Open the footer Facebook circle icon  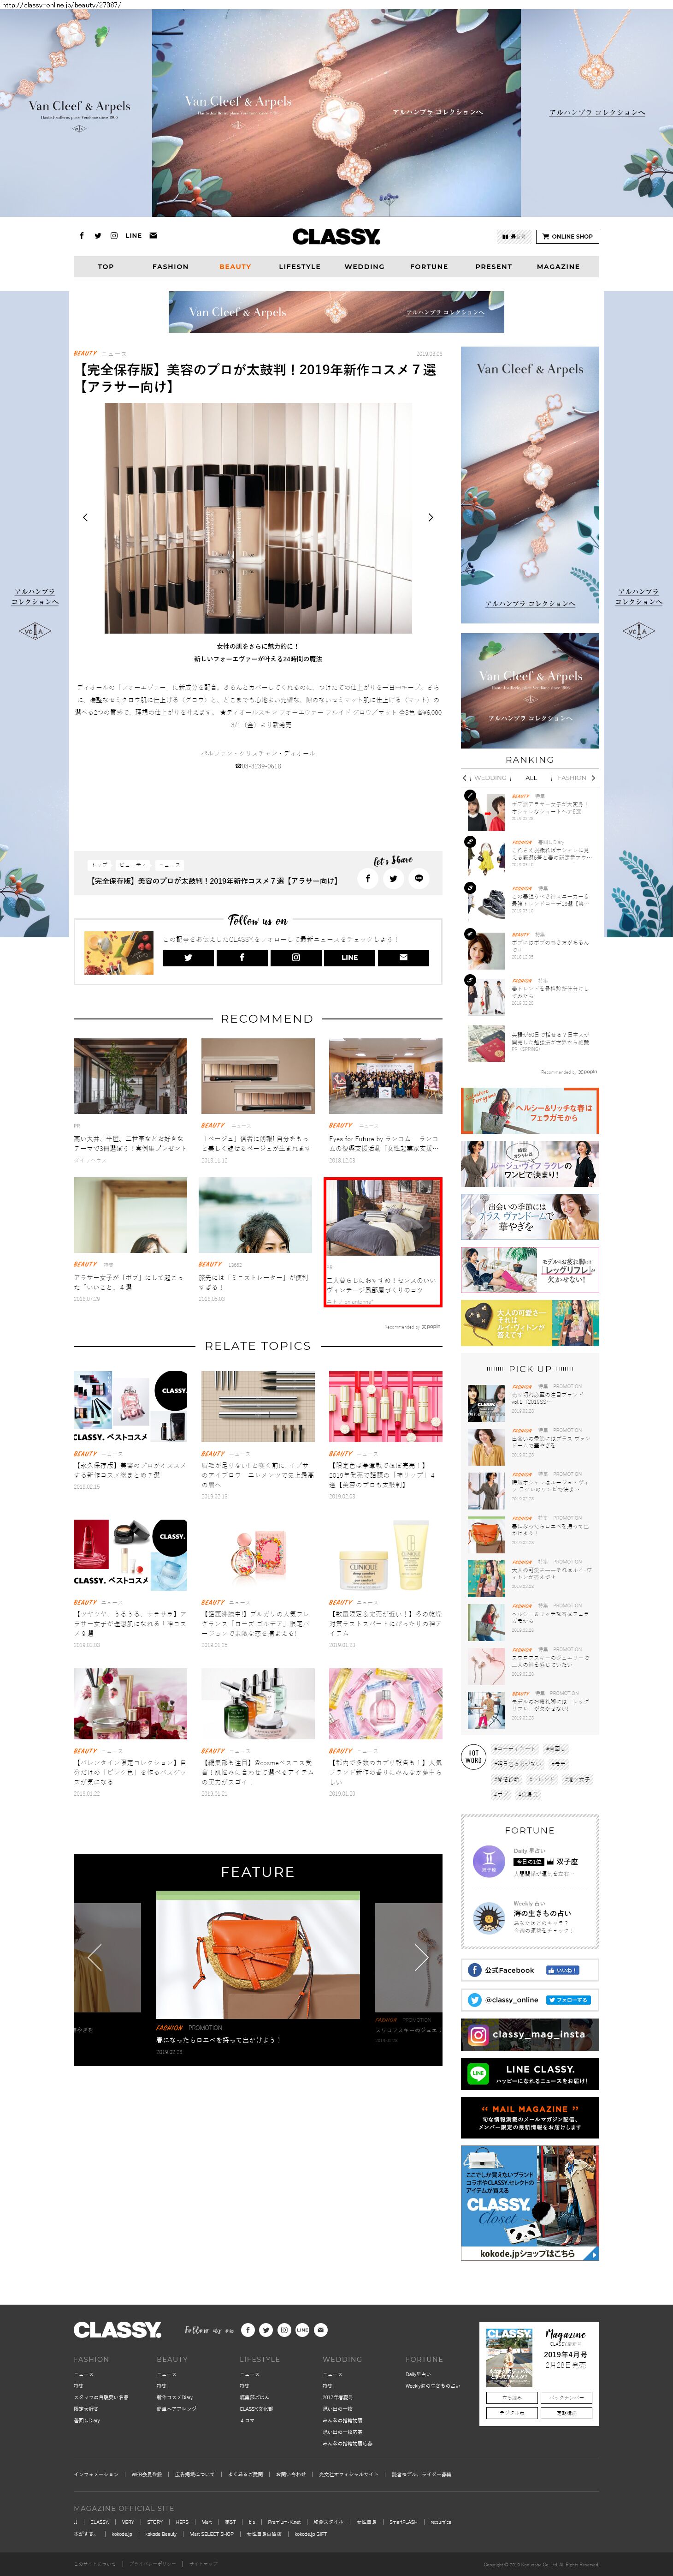point(248,2329)
